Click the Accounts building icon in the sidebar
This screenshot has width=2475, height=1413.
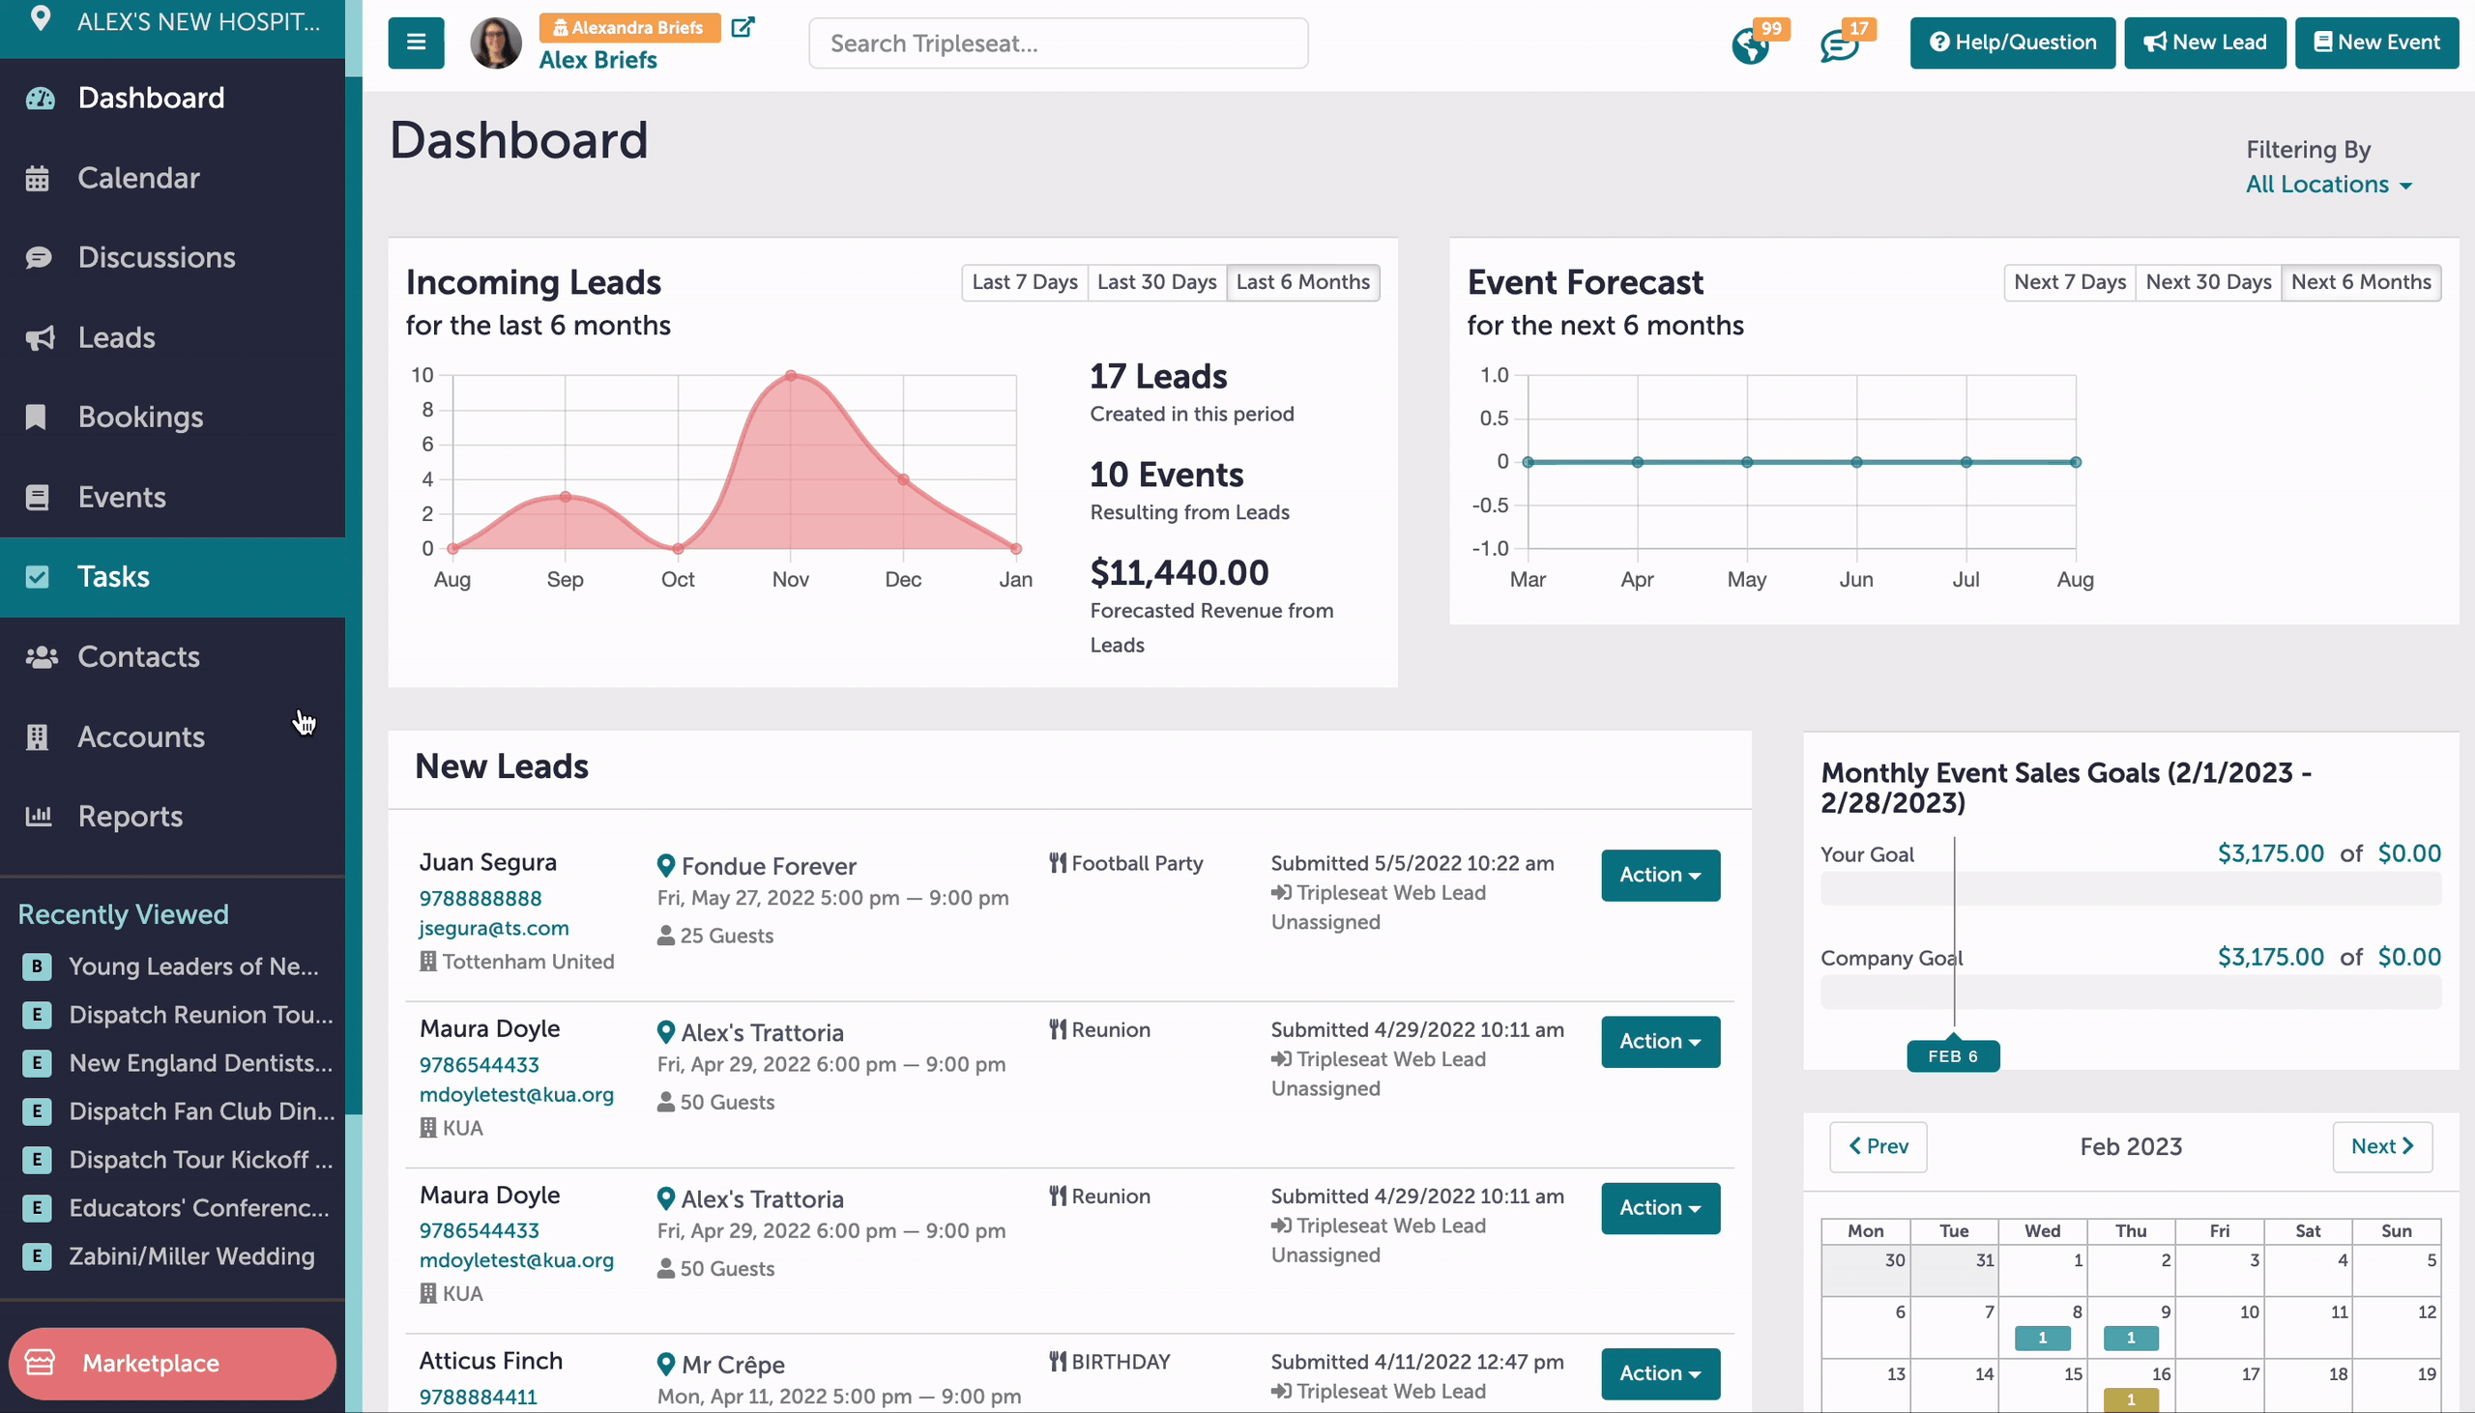37,737
